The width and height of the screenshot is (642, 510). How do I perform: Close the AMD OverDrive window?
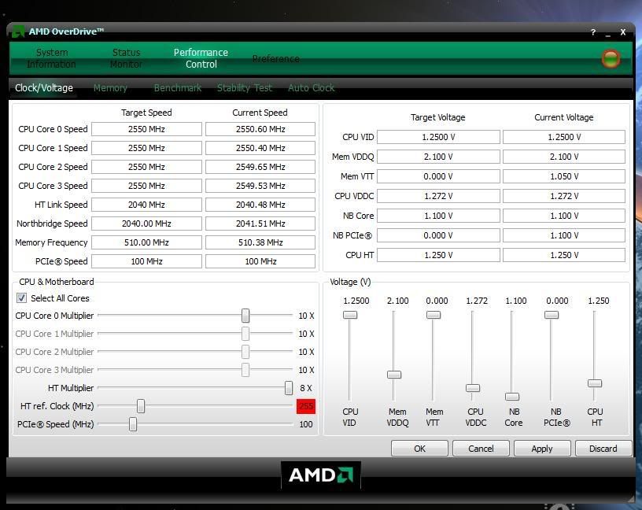point(623,32)
